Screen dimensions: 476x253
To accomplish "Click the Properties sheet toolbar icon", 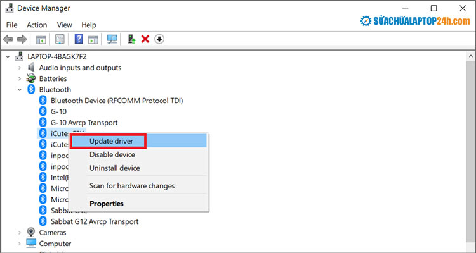I will [x=60, y=39].
